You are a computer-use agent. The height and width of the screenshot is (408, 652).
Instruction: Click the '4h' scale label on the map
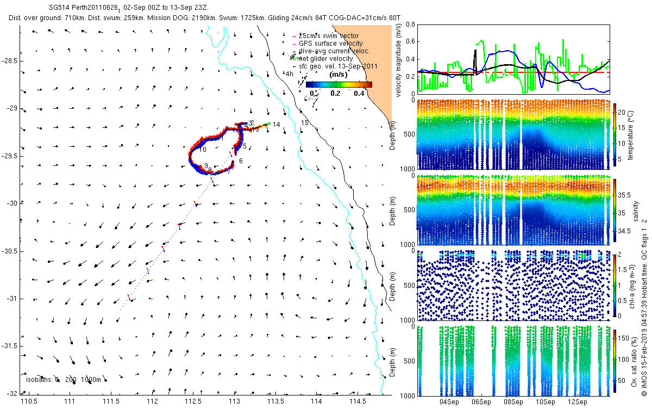click(x=289, y=74)
